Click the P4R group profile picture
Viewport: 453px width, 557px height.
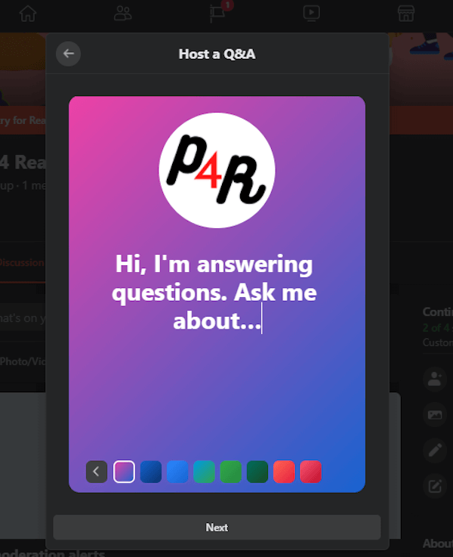pos(217,171)
